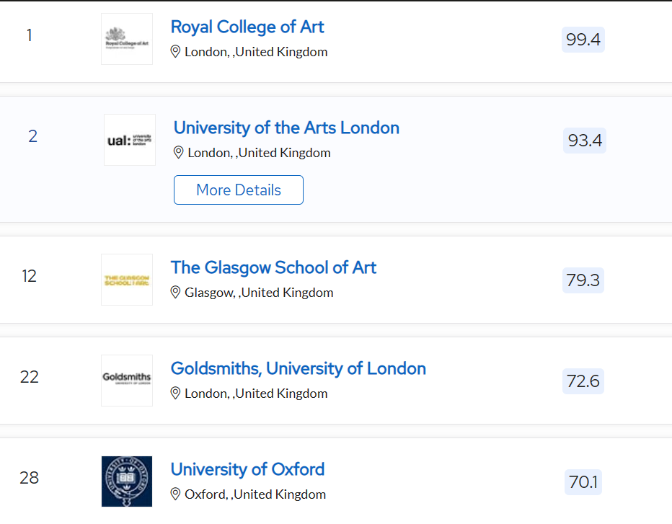Click location pin under University of the Arts London

(178, 153)
